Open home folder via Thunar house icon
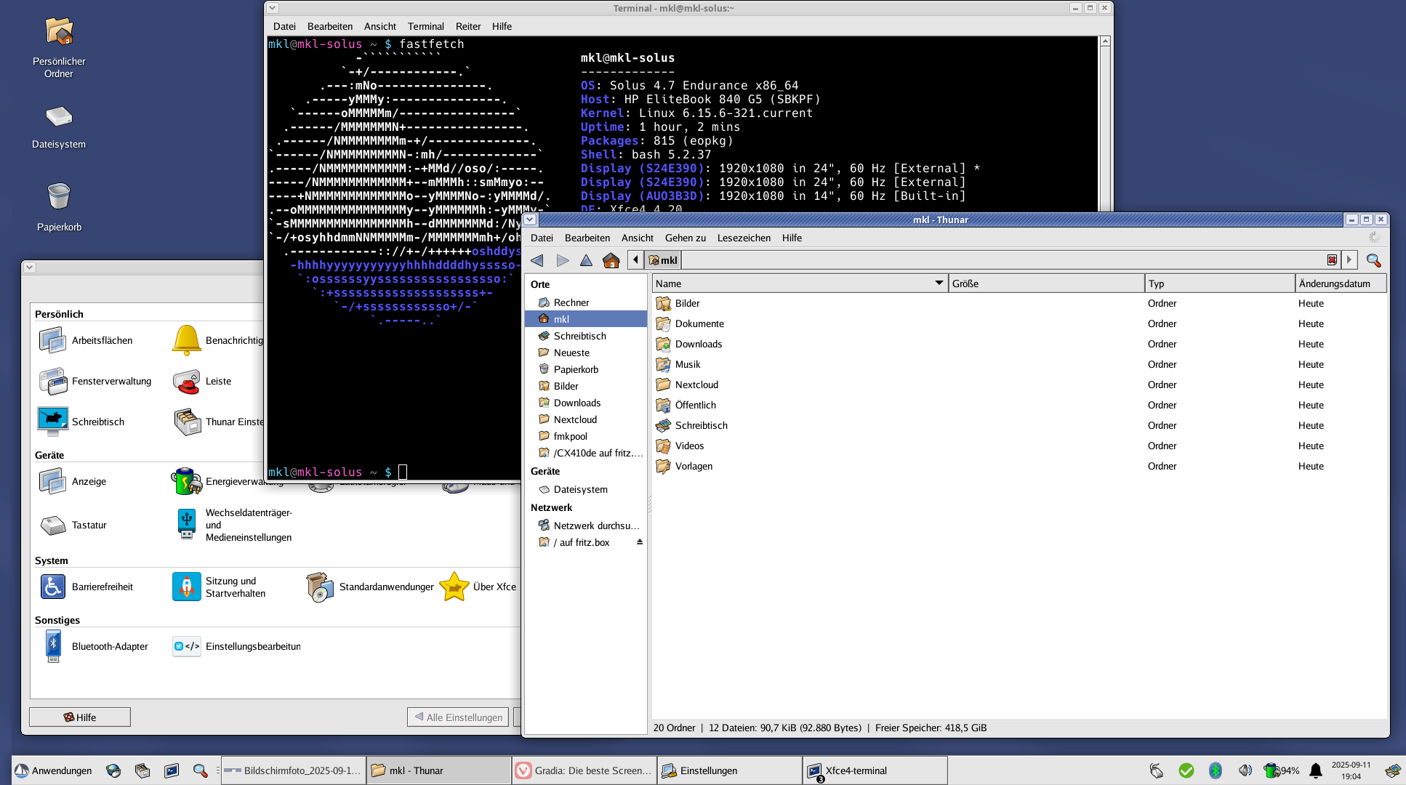 pos(611,260)
